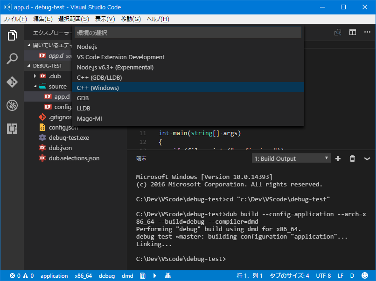Change encoding UTF-8 in status bar
The width and height of the screenshot is (376, 281).
pyautogui.click(x=323, y=276)
